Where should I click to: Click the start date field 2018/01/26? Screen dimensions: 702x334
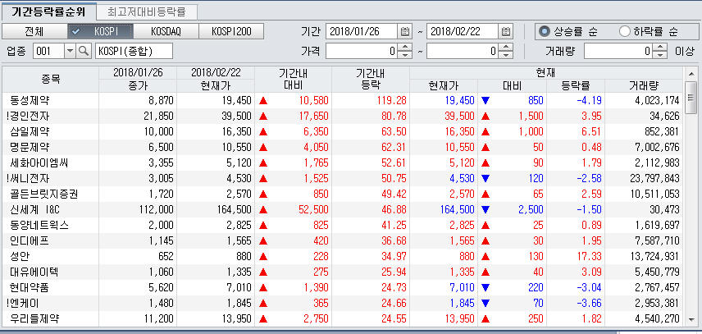[362, 31]
